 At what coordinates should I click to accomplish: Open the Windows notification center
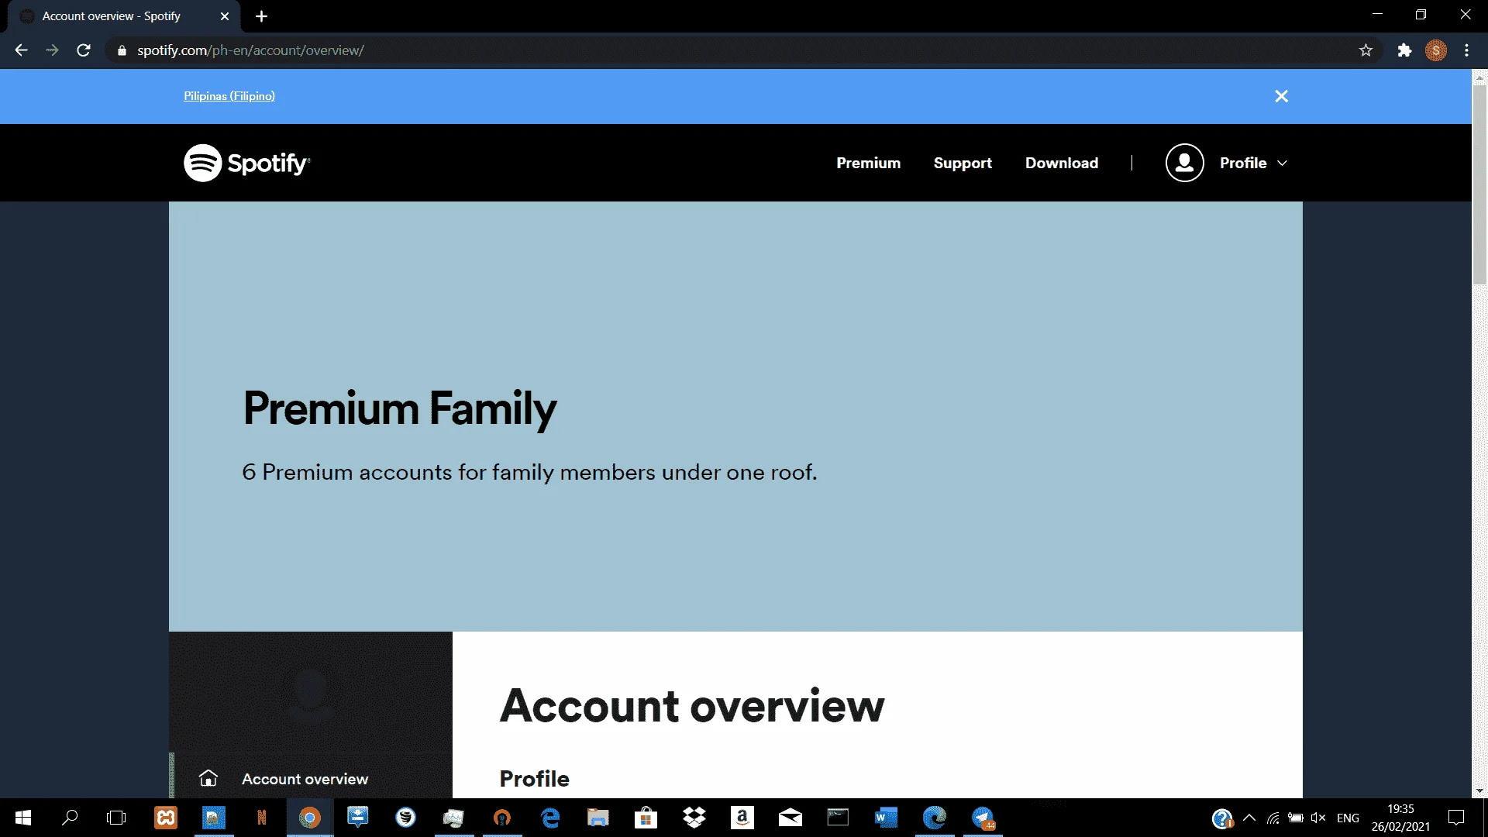pos(1456,818)
